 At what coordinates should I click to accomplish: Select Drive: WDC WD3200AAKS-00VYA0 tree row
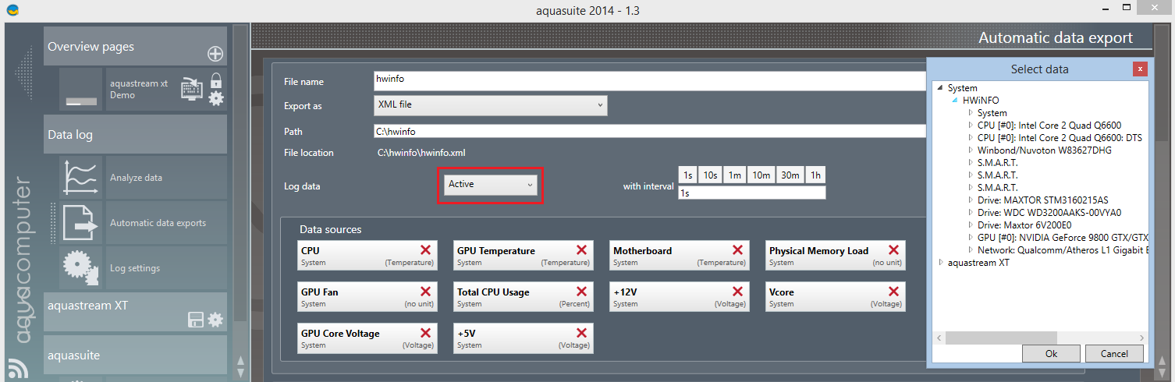pyautogui.click(x=1049, y=213)
